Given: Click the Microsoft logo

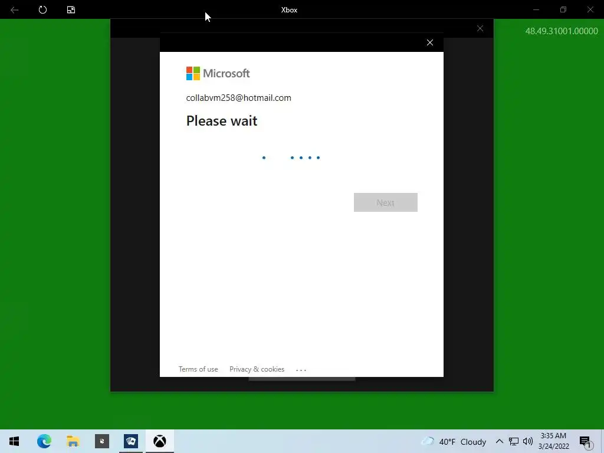Looking at the screenshot, I should 218,73.
